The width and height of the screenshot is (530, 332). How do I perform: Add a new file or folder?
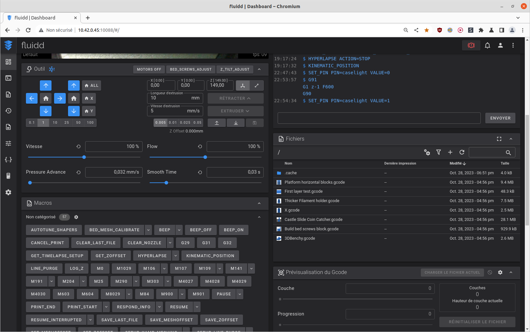point(450,152)
